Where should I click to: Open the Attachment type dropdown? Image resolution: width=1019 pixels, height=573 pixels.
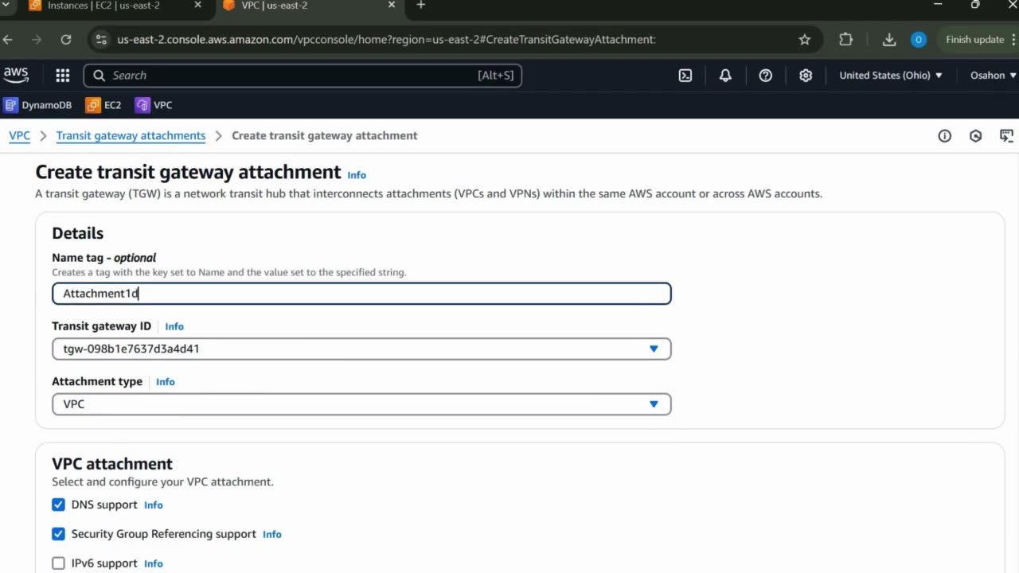tap(361, 404)
